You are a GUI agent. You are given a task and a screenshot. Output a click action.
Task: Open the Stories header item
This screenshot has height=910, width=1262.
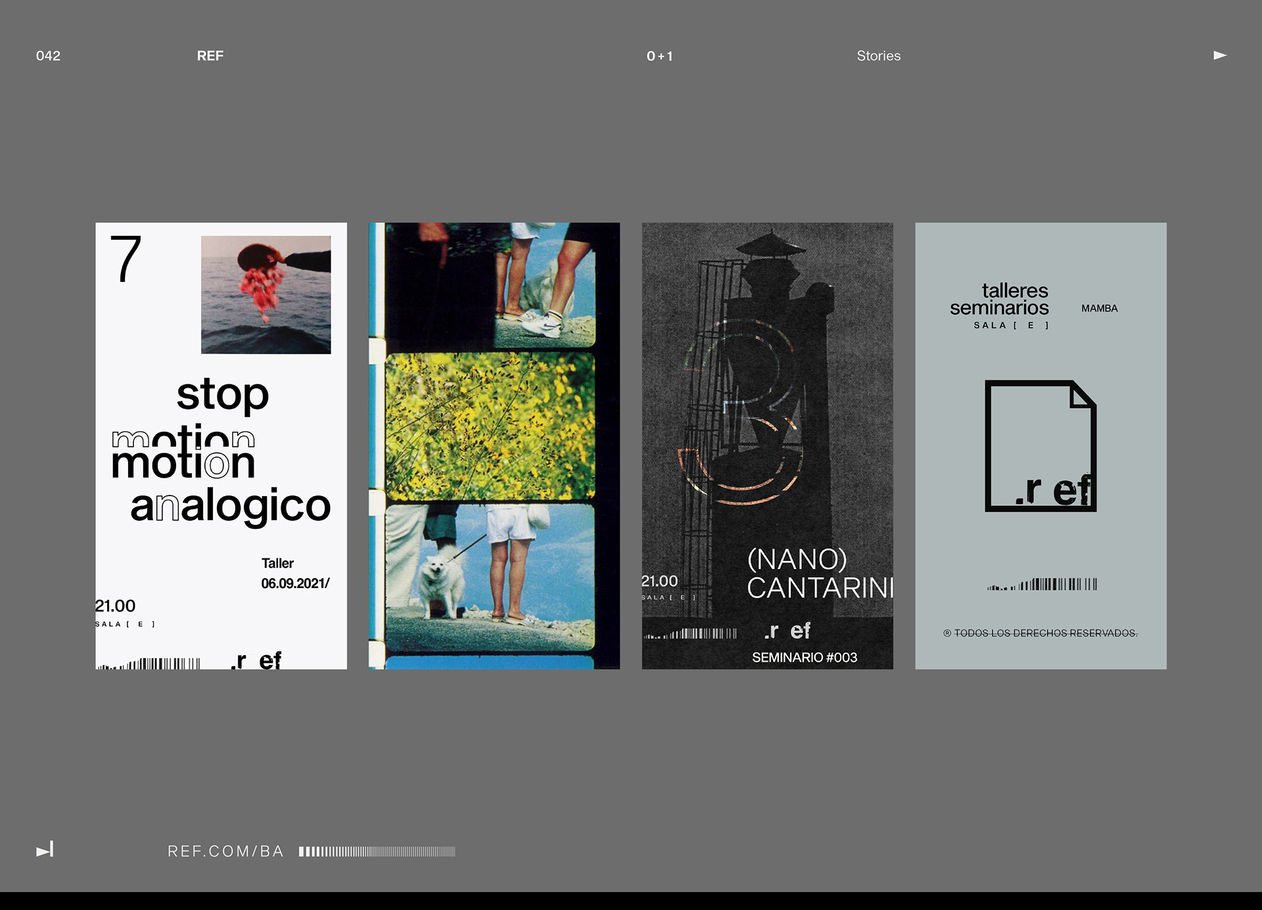(878, 57)
